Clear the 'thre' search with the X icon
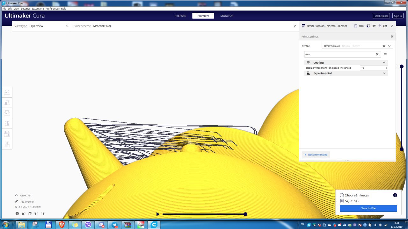 (x=377, y=54)
